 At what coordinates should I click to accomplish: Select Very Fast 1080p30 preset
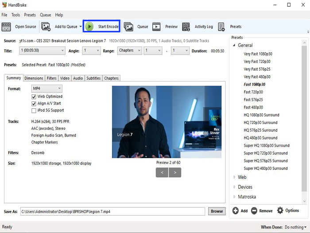point(258,54)
